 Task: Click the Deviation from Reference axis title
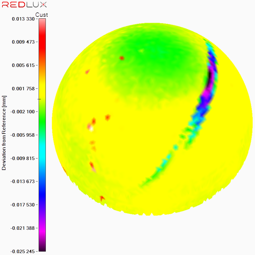[x=4, y=133]
